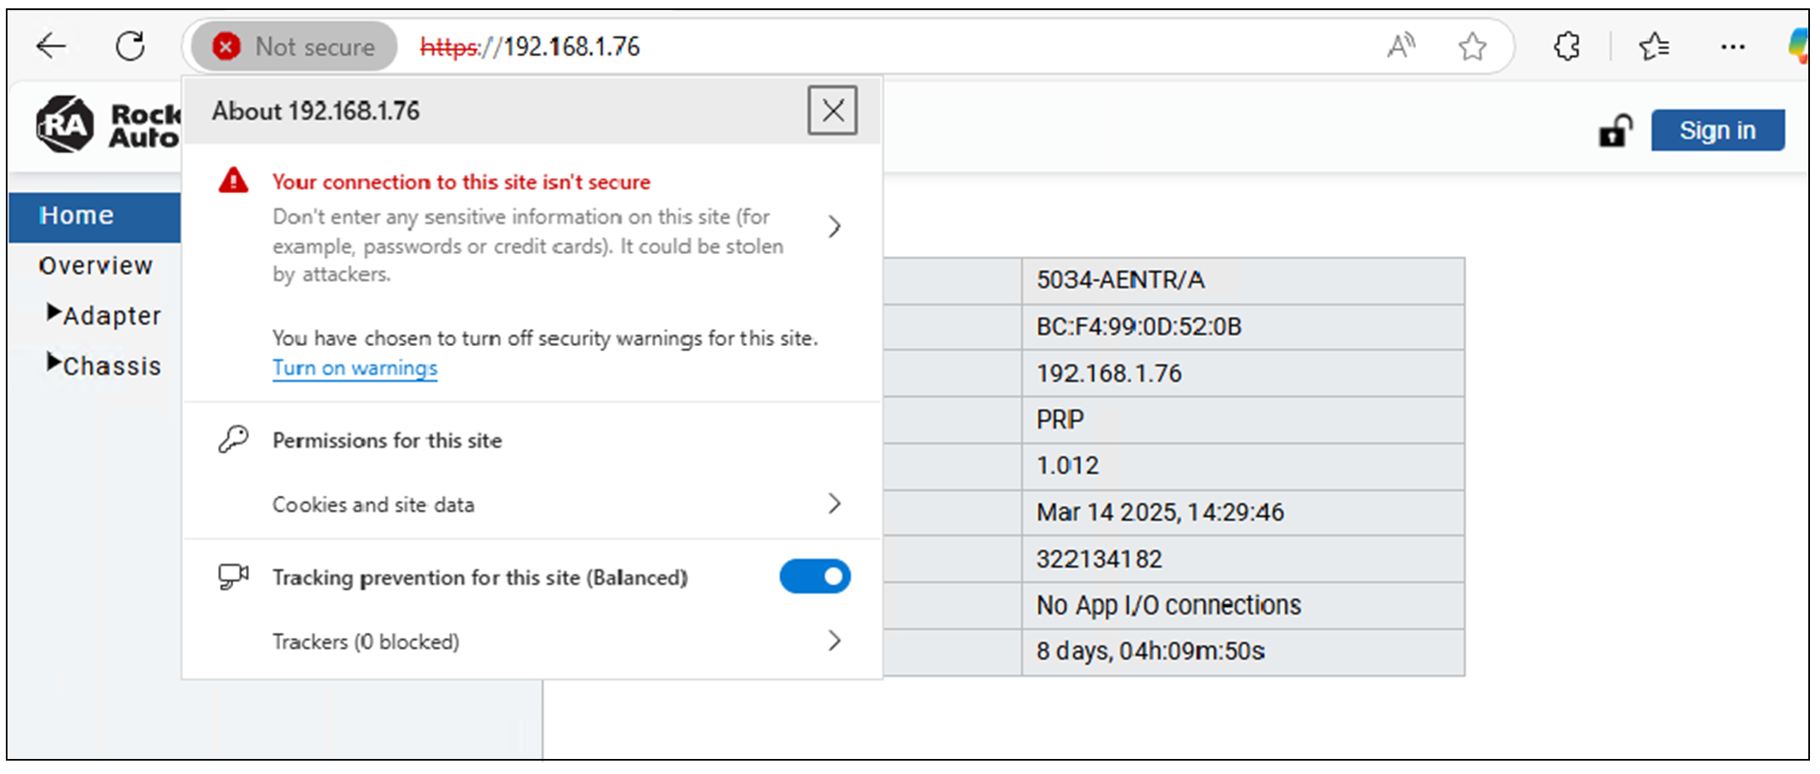This screenshot has width=1820, height=774.
Task: Click the Sign in button
Action: (1717, 130)
